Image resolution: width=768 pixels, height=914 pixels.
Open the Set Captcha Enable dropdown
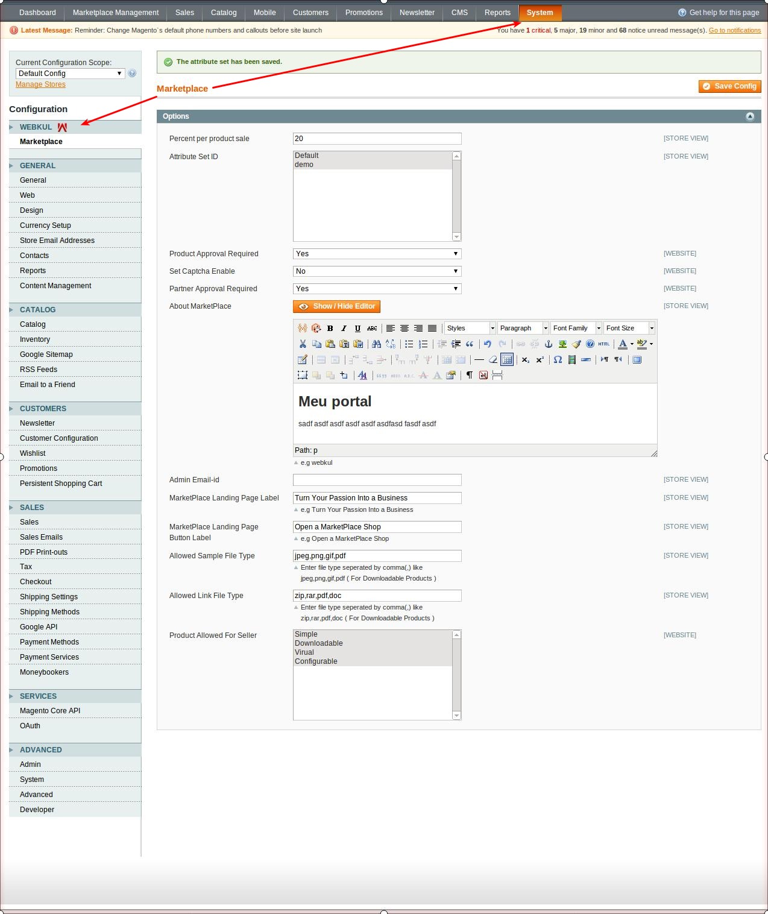(377, 271)
